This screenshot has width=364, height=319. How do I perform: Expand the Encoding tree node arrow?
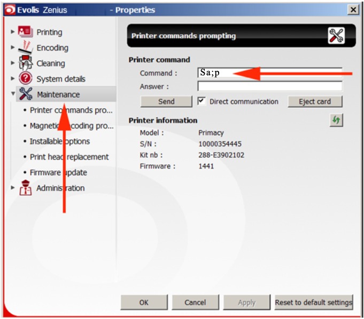pos(13,47)
